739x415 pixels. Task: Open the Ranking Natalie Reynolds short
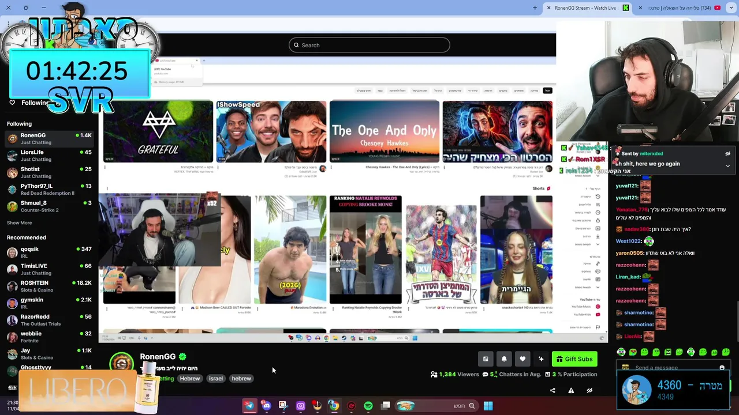pos(365,250)
